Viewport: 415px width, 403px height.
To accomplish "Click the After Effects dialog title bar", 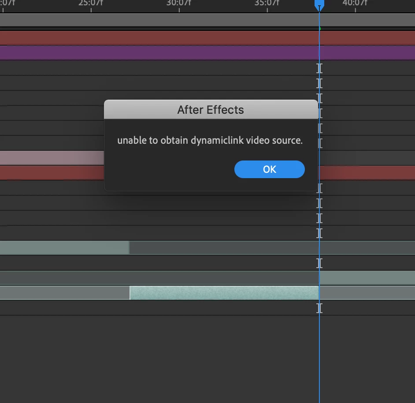I will (x=211, y=109).
